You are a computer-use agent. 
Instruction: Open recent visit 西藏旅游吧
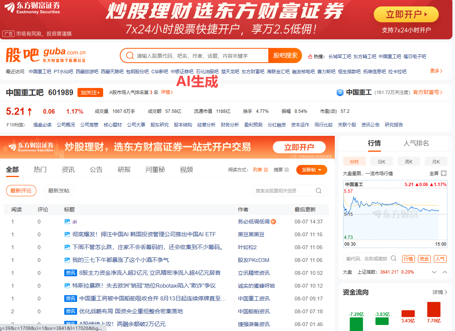pos(87,71)
